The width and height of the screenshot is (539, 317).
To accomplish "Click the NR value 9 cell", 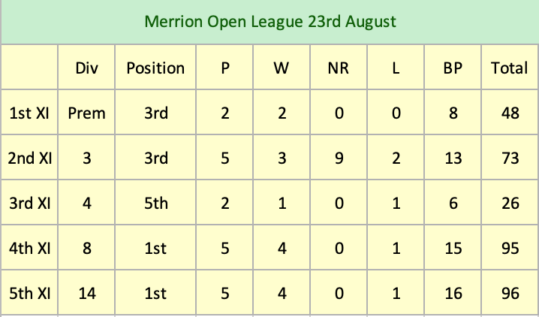I will (338, 158).
